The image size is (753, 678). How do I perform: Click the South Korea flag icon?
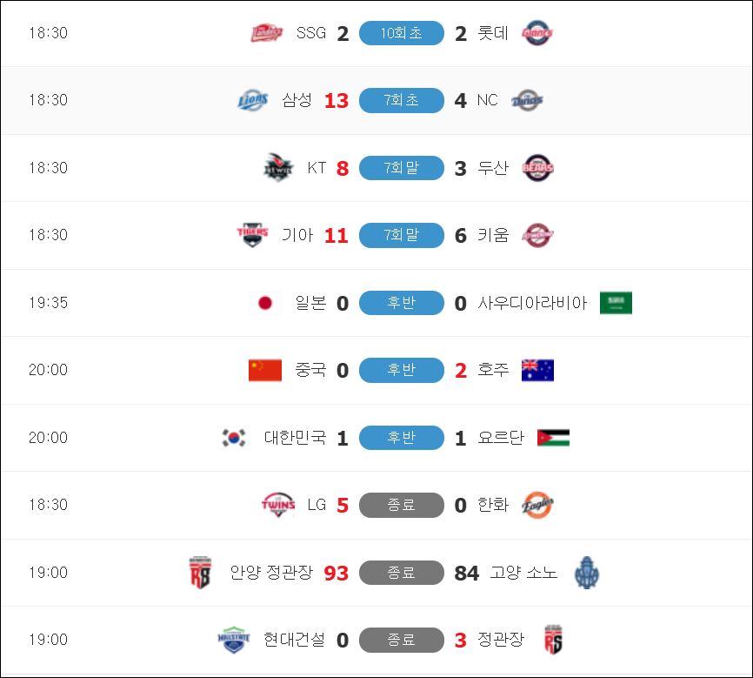point(234,438)
